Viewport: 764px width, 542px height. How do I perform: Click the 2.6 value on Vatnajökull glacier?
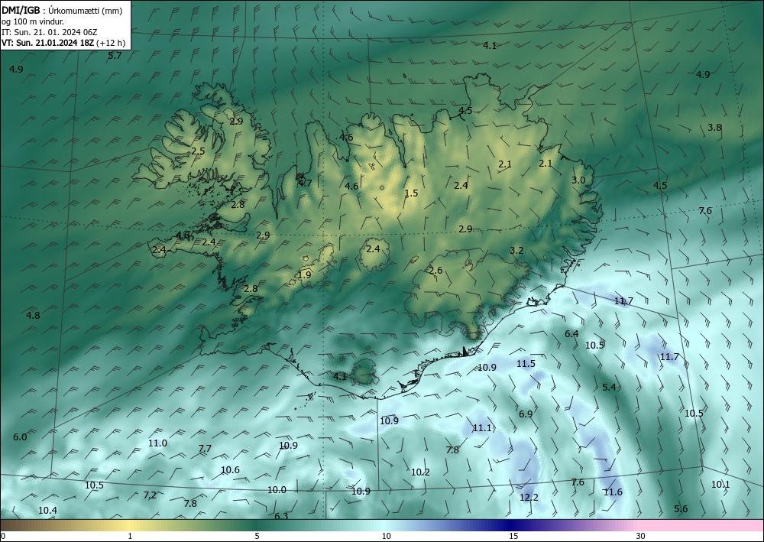[435, 271]
